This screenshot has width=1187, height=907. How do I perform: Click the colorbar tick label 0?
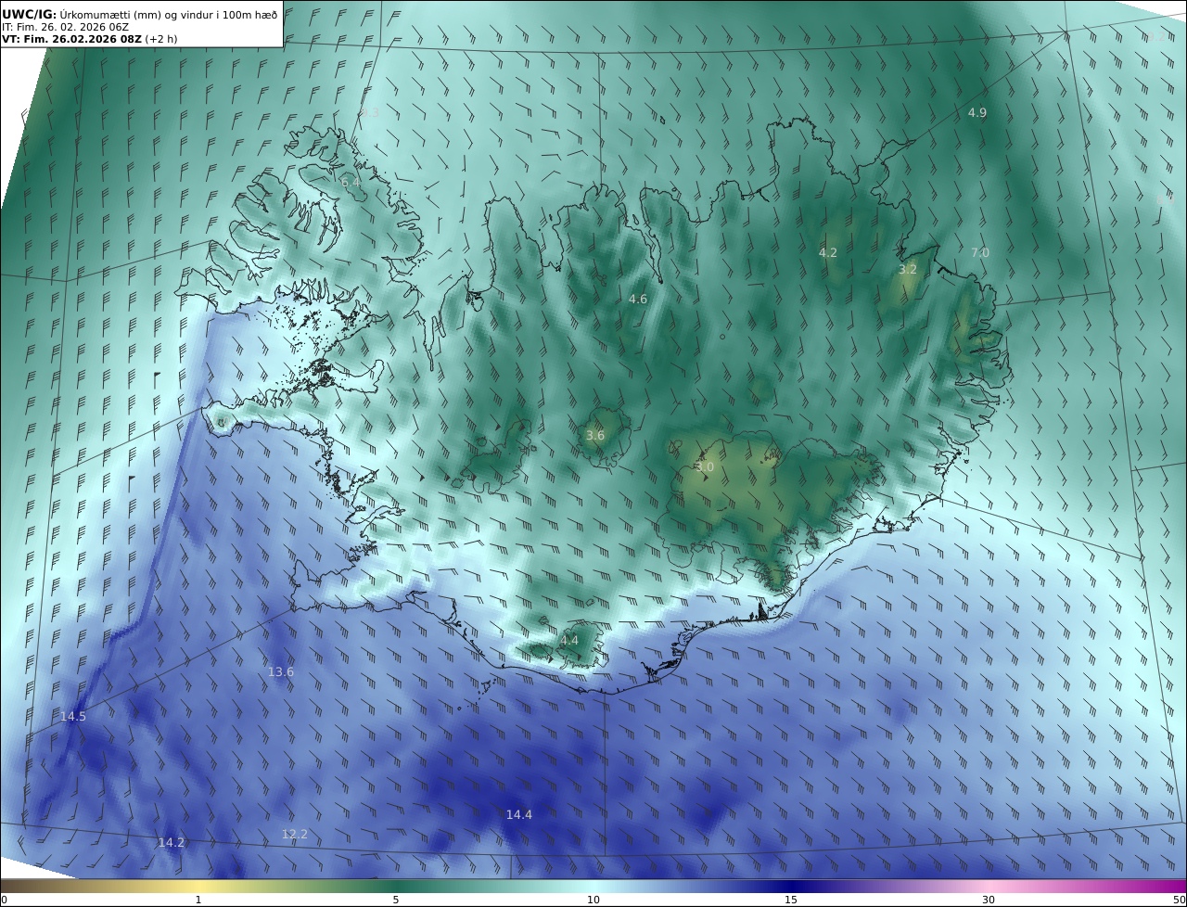(x=4, y=900)
